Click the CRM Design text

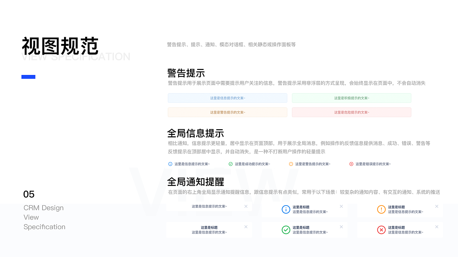[x=44, y=208]
